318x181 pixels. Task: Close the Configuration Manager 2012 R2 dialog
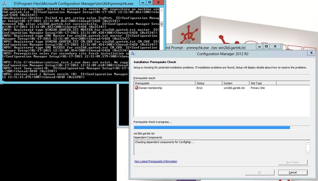coord(311,53)
